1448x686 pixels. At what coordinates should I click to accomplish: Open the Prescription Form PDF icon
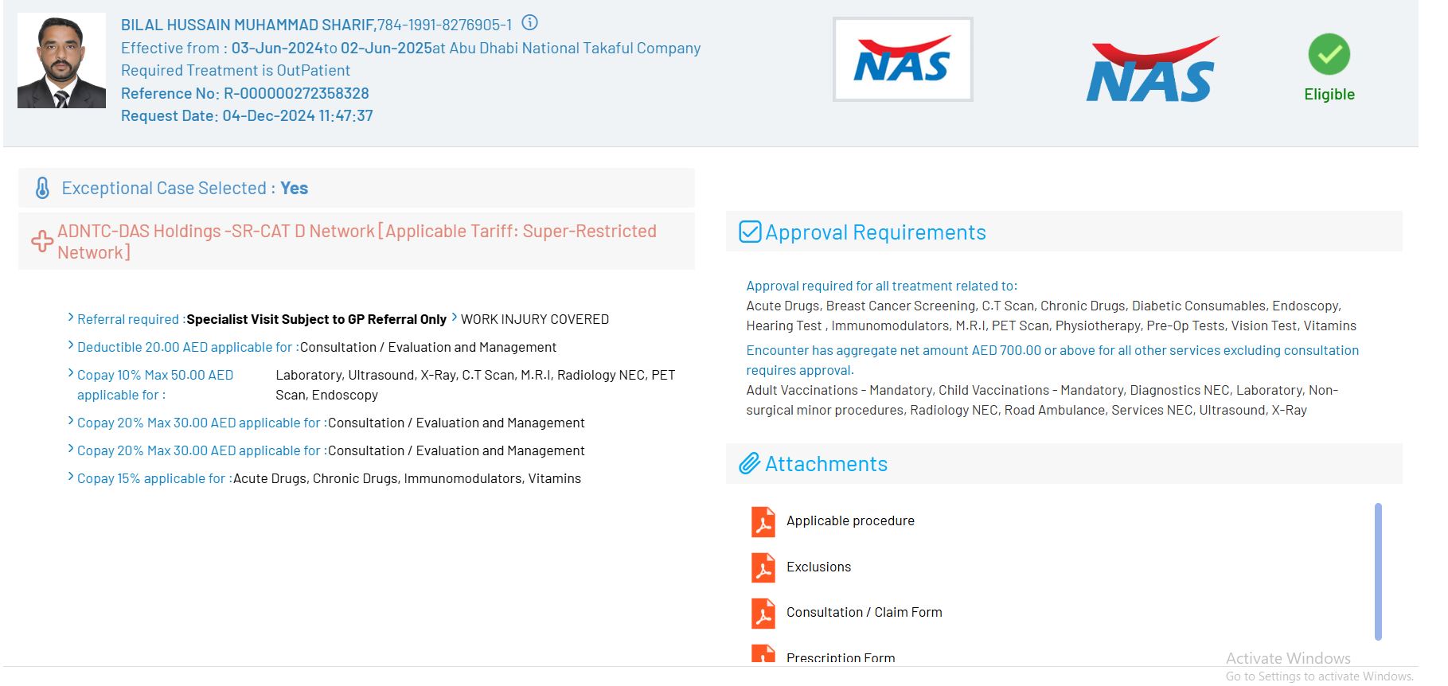click(x=763, y=655)
